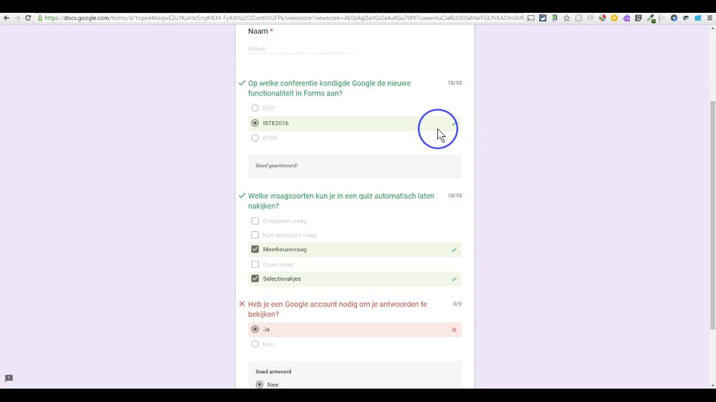
Task: Check the Dropdown vraag checkbox
Action: [x=255, y=221]
